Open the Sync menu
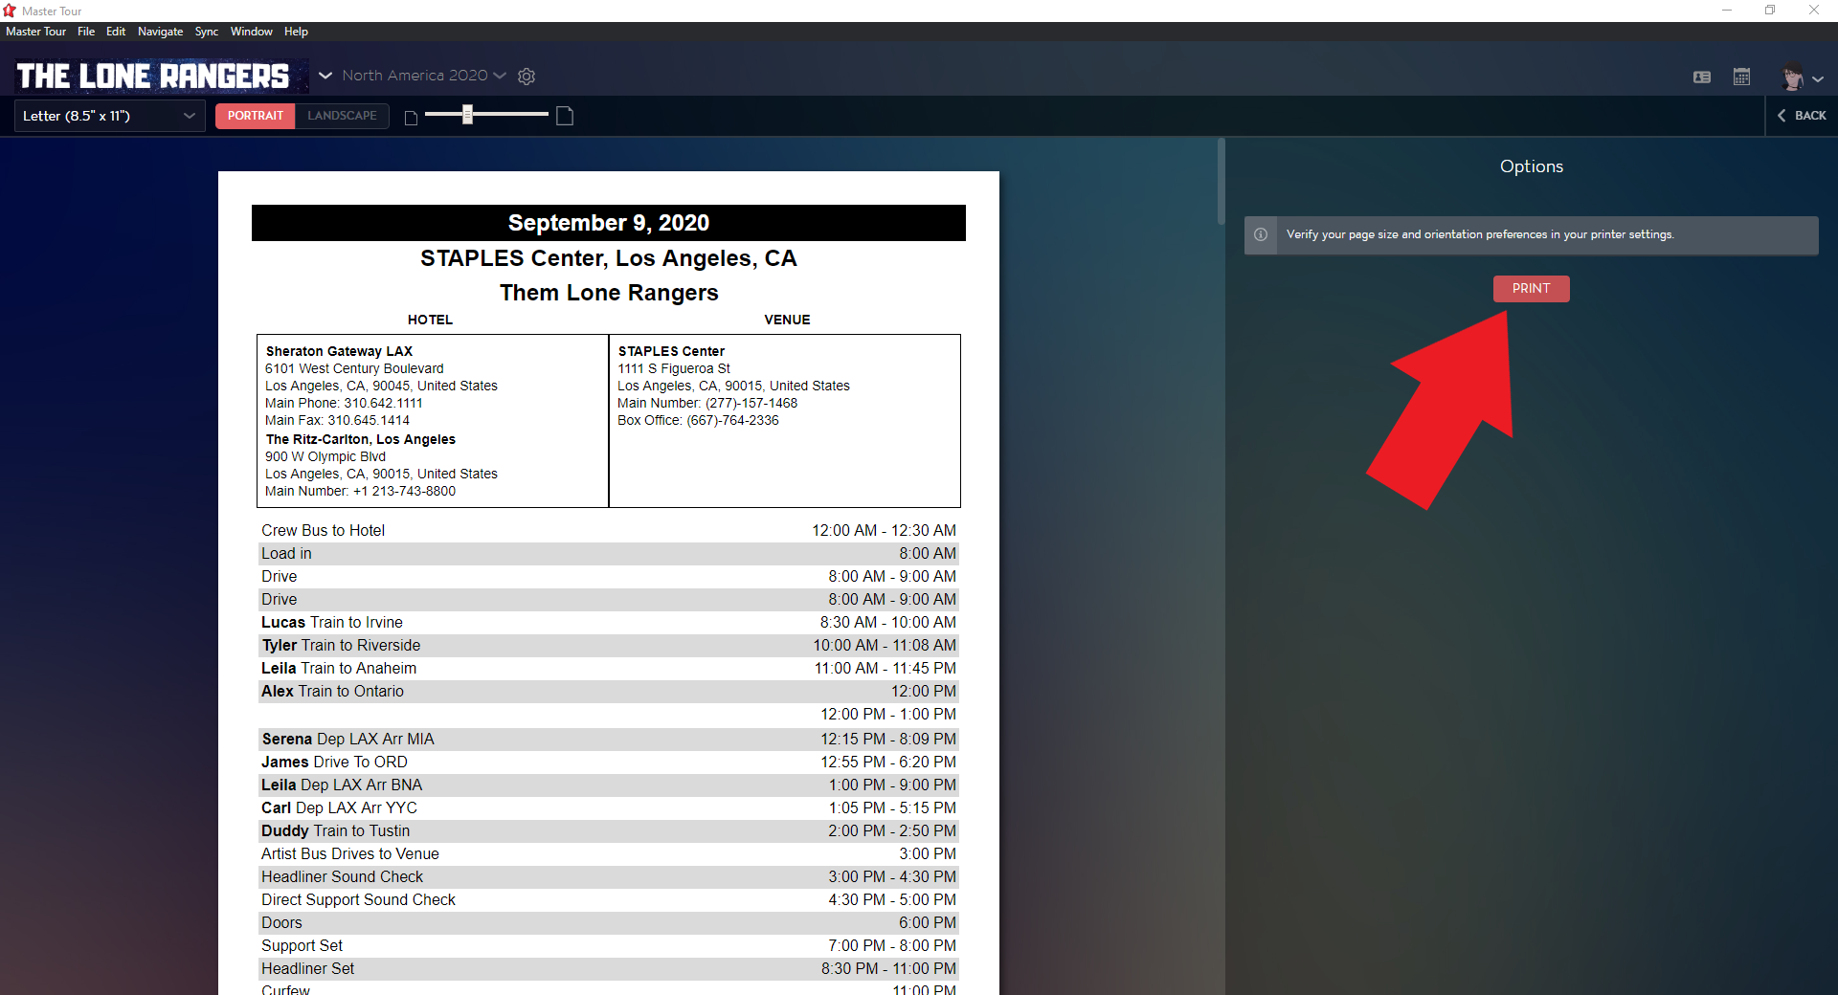This screenshot has width=1838, height=995. 207,32
